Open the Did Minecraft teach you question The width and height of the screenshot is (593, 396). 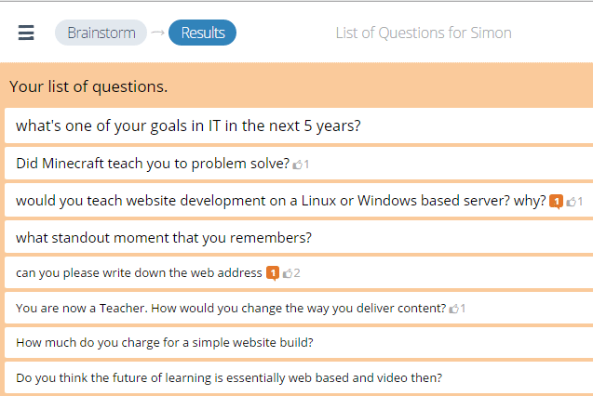pyautogui.click(x=153, y=164)
